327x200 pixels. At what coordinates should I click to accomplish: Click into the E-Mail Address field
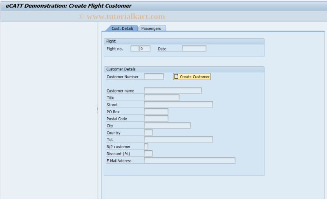coord(190,160)
